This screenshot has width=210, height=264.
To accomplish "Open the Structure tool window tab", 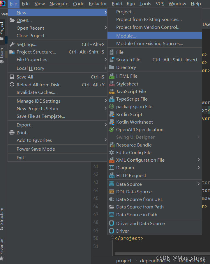I will 2,219.
